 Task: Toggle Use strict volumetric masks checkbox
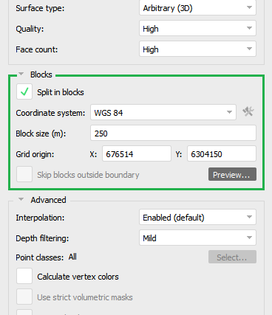24,297
